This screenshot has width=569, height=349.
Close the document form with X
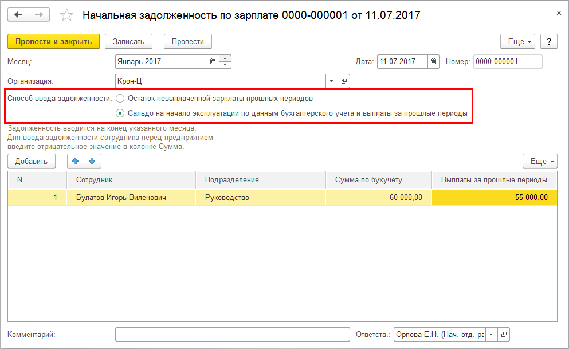point(559,13)
